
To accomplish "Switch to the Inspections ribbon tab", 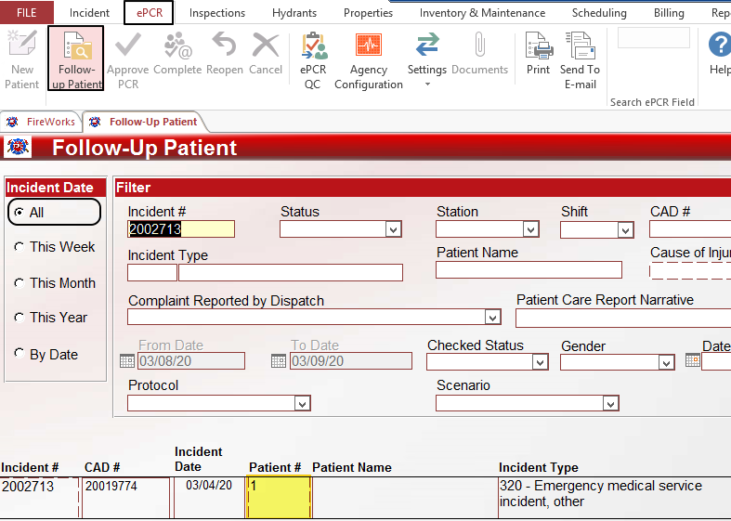I will pyautogui.click(x=217, y=13).
